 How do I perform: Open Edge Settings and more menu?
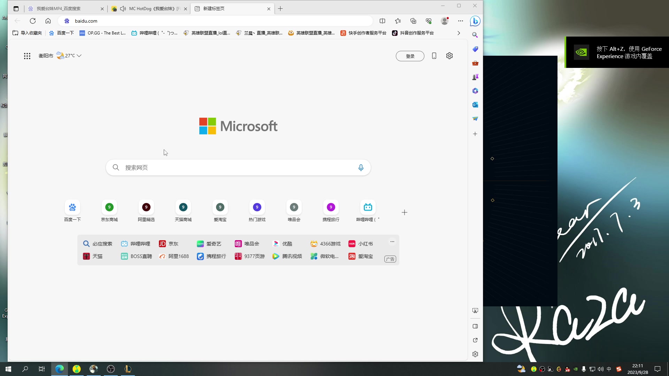coord(461,21)
